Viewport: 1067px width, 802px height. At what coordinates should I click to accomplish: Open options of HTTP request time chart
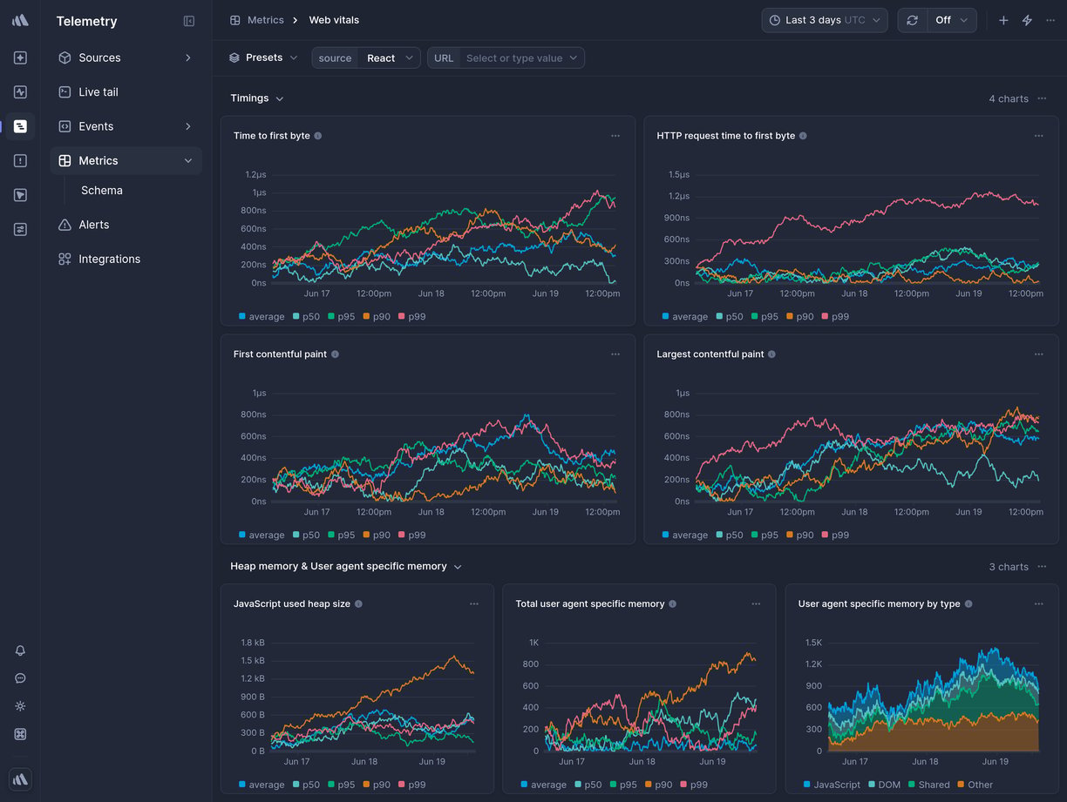click(1038, 136)
